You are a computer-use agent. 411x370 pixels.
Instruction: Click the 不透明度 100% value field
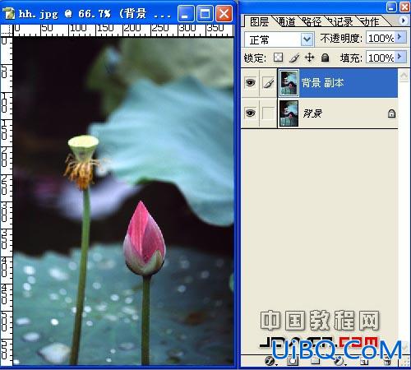point(381,38)
